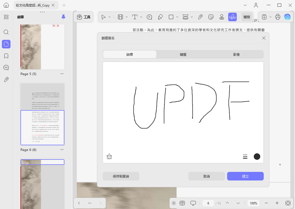Click the attachment paperclip toolbar icon
This screenshot has width=295, height=209.
[200, 17]
